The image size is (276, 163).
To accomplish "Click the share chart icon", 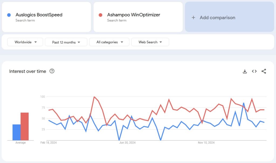I will click(x=264, y=71).
